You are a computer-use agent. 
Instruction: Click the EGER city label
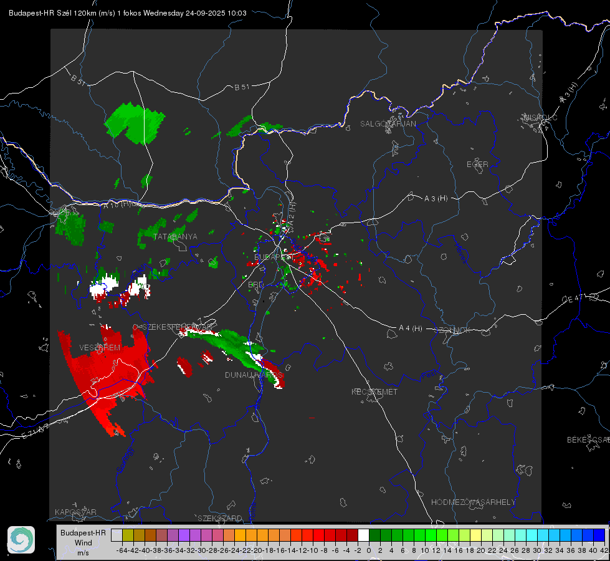click(477, 165)
